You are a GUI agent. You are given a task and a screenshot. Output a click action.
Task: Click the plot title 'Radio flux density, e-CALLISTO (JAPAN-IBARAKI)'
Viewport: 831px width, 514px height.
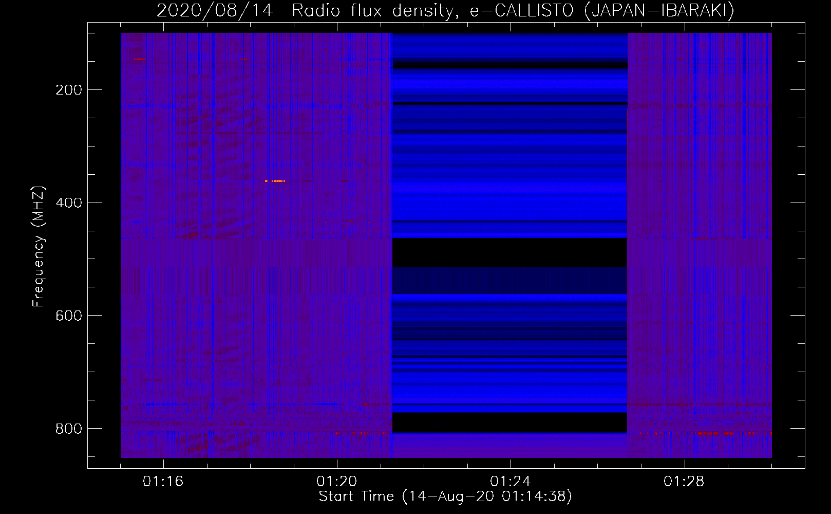pyautogui.click(x=513, y=10)
